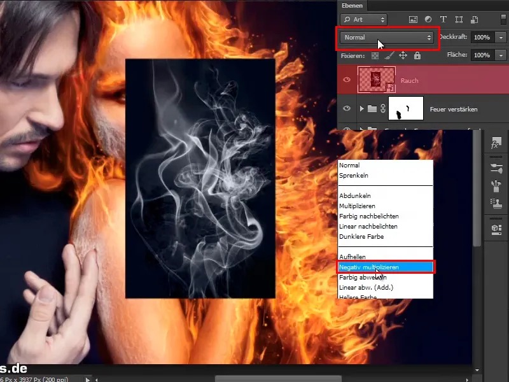Image resolution: width=509 pixels, height=382 pixels.
Task: Click the Feuer verstärken folder icon
Action: (x=372, y=108)
